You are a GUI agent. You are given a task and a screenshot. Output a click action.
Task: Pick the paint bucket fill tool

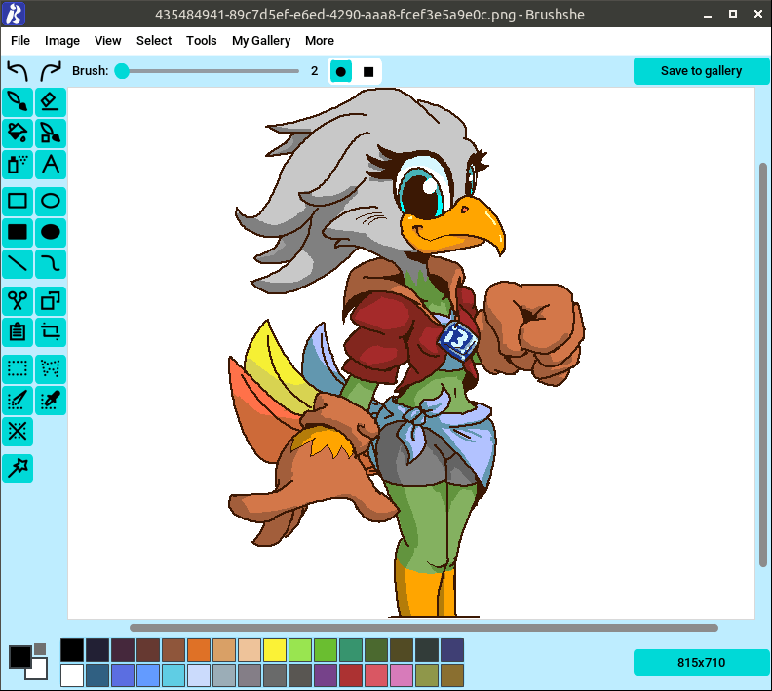[x=18, y=133]
